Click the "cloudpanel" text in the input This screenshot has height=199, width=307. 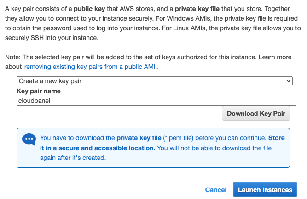coord(34,101)
